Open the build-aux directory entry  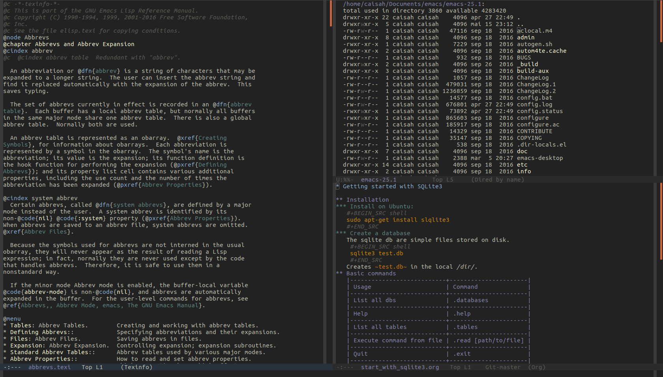point(533,71)
